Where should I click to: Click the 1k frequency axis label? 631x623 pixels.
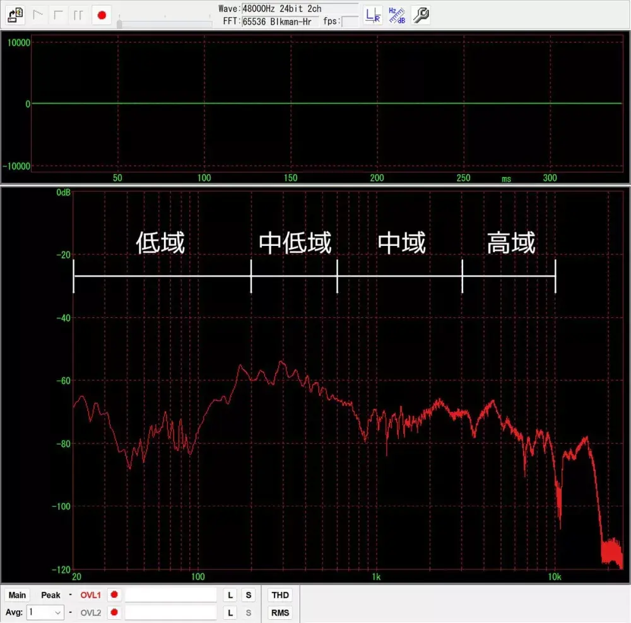pos(376,577)
